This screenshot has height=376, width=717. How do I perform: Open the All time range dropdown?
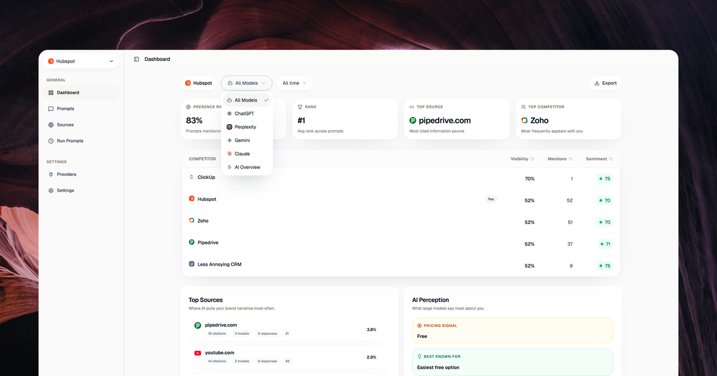(295, 83)
